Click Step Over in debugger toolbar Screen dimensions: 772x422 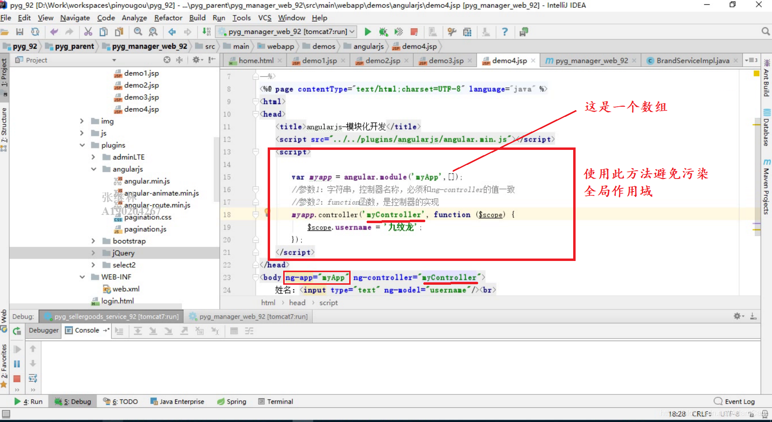(138, 331)
